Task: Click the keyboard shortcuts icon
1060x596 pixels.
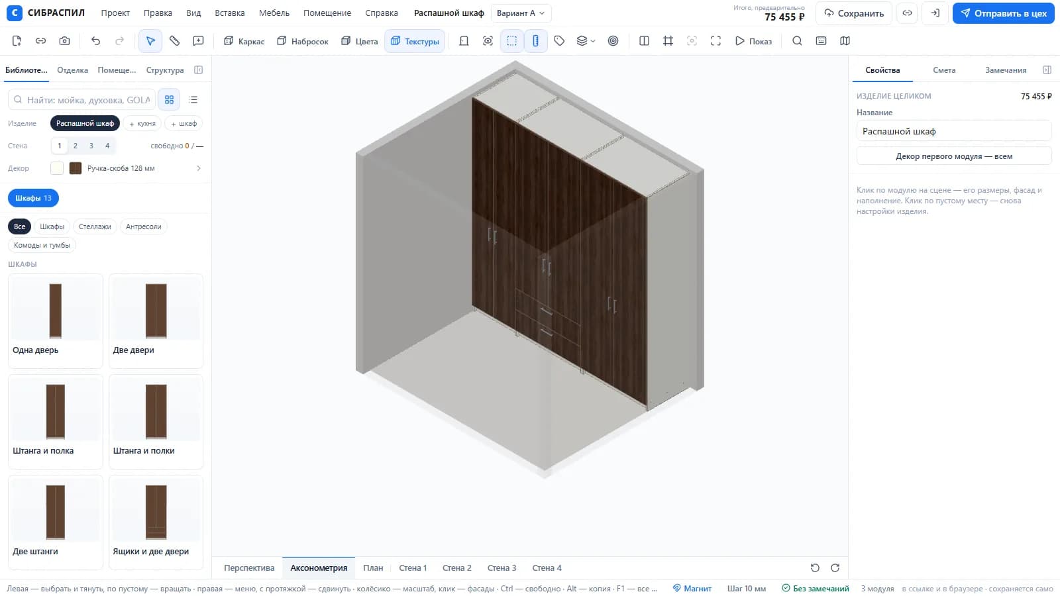Action: (x=821, y=41)
